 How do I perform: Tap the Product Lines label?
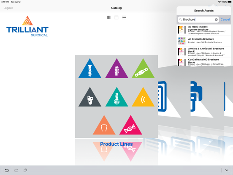[116, 144]
